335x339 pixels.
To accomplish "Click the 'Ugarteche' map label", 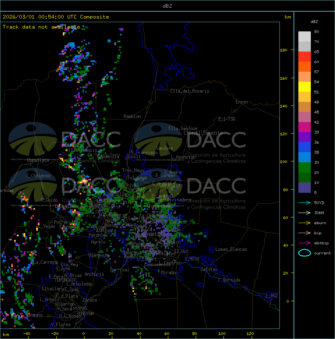I will [99, 255].
